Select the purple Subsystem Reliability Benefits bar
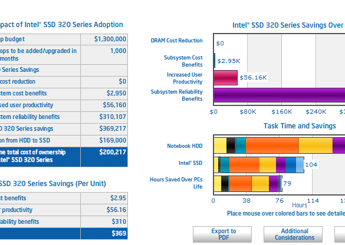 pyautogui.click(x=280, y=95)
